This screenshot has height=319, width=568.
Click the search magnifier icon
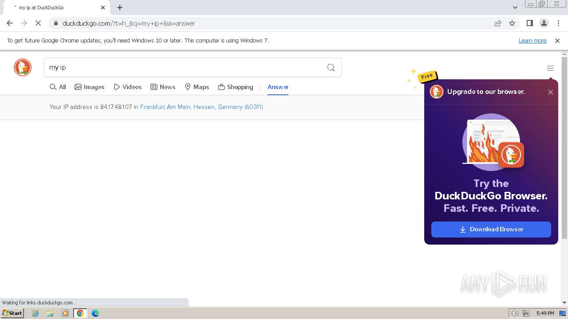click(x=331, y=67)
